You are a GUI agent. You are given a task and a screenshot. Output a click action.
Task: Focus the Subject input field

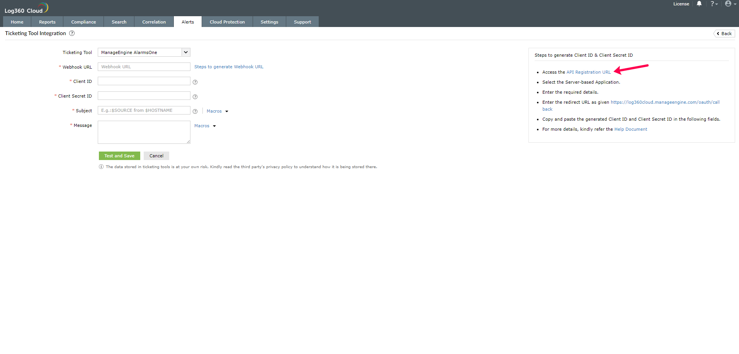tap(144, 110)
